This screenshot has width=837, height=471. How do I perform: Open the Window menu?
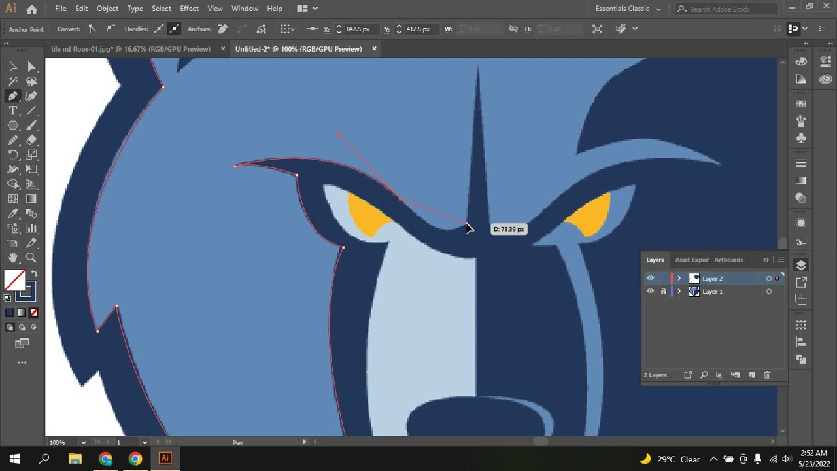[245, 9]
